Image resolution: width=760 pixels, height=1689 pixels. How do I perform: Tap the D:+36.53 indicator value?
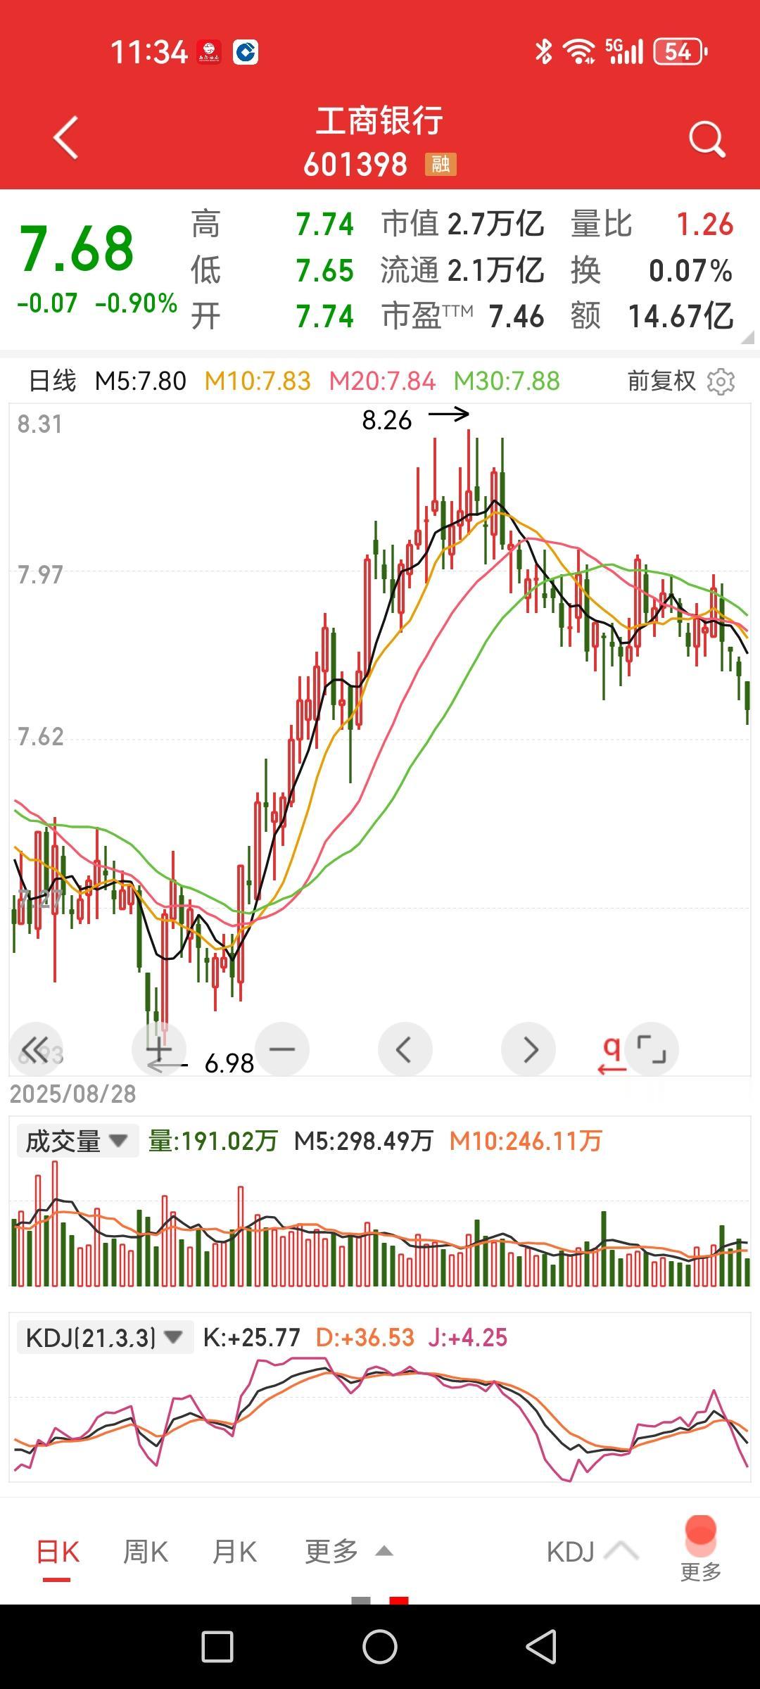pos(365,1337)
